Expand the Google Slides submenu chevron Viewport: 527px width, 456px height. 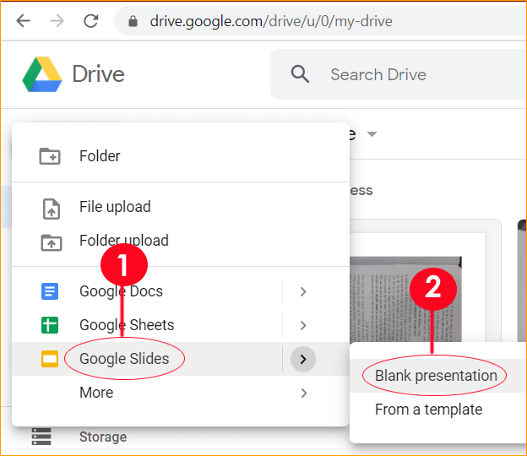303,359
